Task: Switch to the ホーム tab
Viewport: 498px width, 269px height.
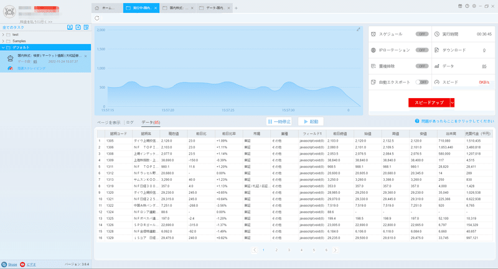Action: tap(107, 8)
